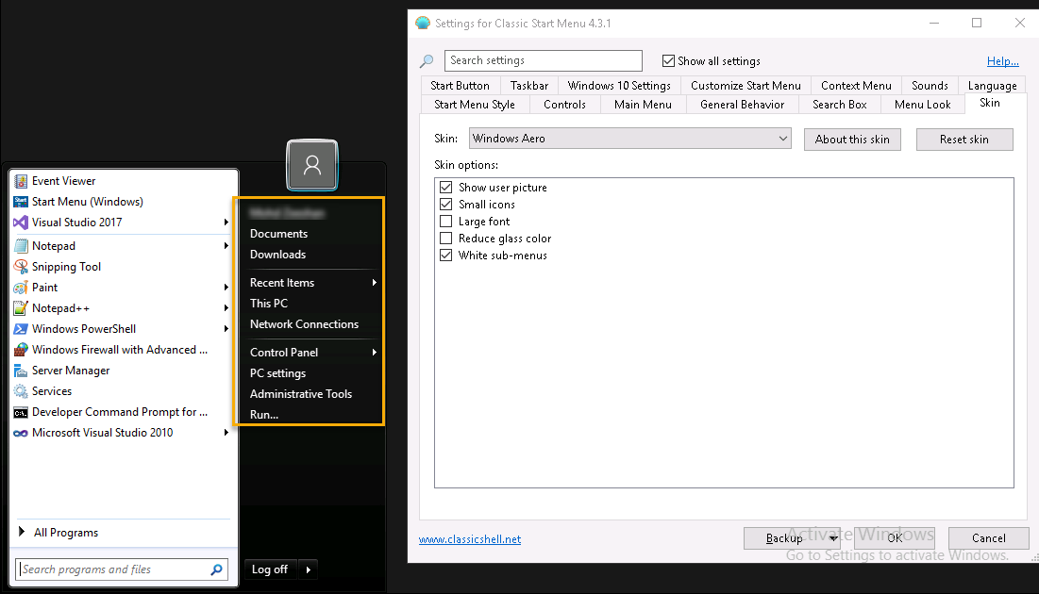Switch to the Context Menu tab
The image size is (1039, 594).
pos(856,86)
